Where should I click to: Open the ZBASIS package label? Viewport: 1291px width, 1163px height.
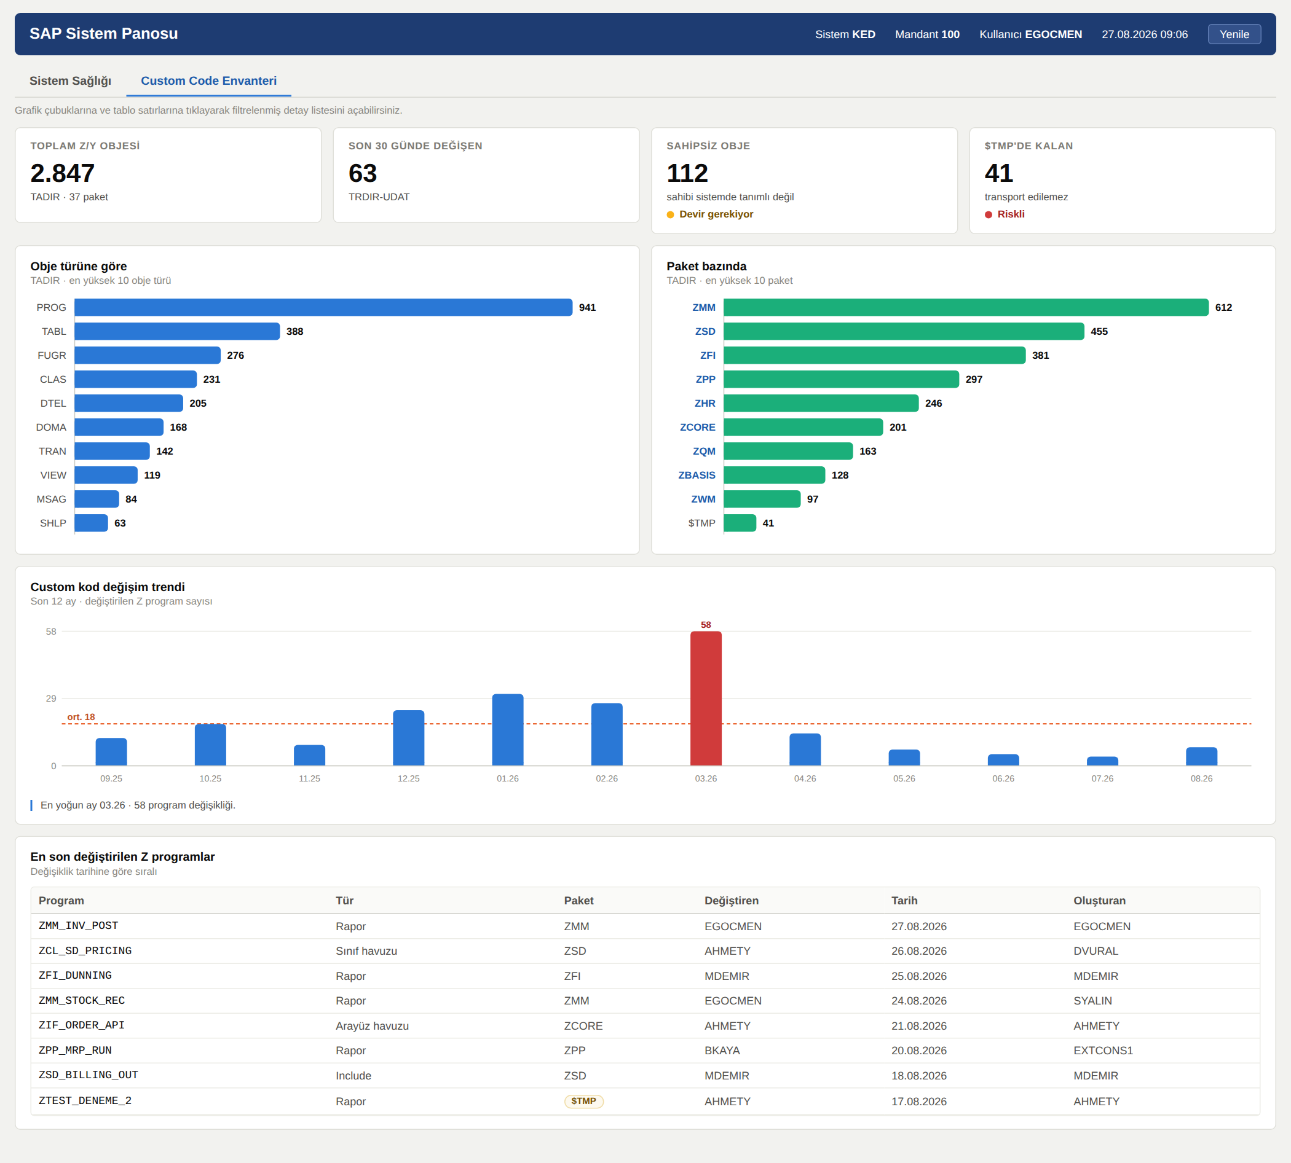(697, 476)
